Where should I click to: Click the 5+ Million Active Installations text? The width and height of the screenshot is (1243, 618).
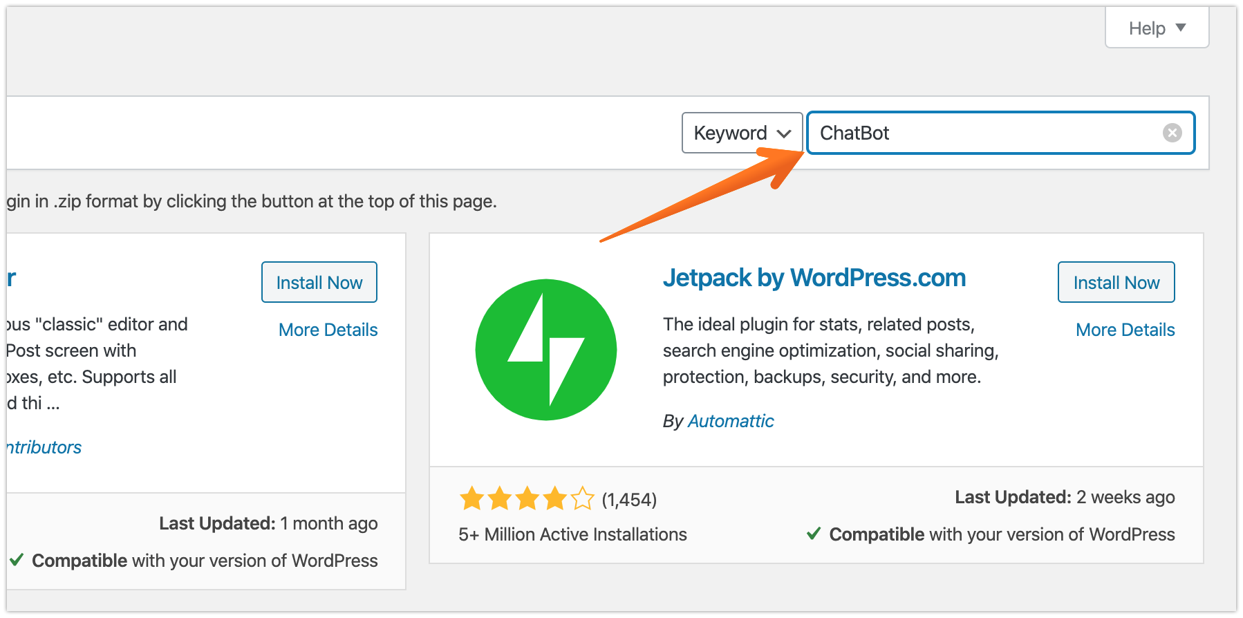coord(572,534)
